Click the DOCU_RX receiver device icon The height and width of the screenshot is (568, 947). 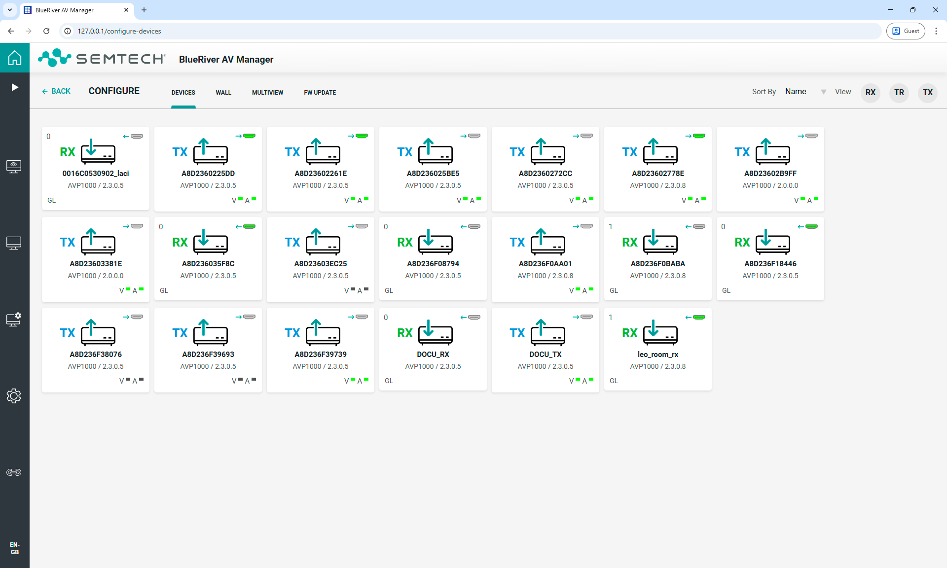[x=435, y=333]
